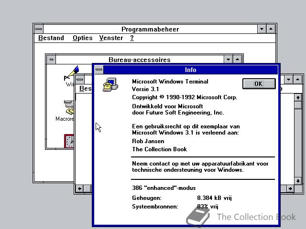Open the red-framed icon in Bureau-accessoires

[69, 141]
